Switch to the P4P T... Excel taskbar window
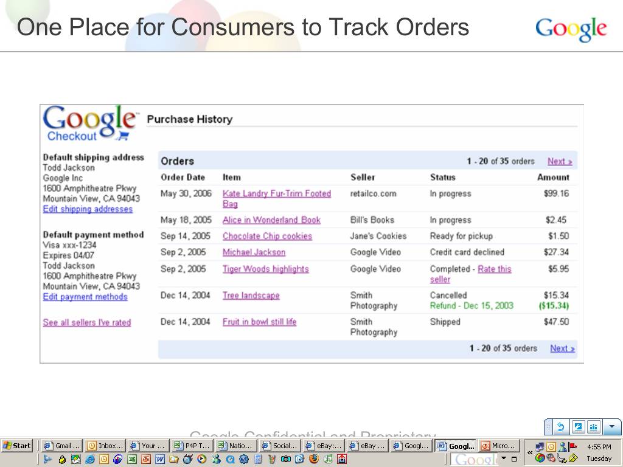Screen dimensions: 623x467 click(x=193, y=446)
